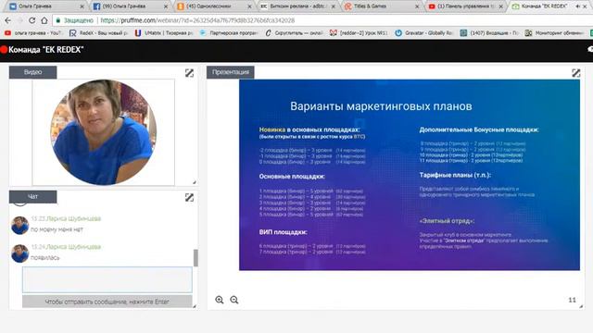This screenshot has height=333, width=593.
Task: Select the 'Видео' panel tab
Action: (33, 72)
